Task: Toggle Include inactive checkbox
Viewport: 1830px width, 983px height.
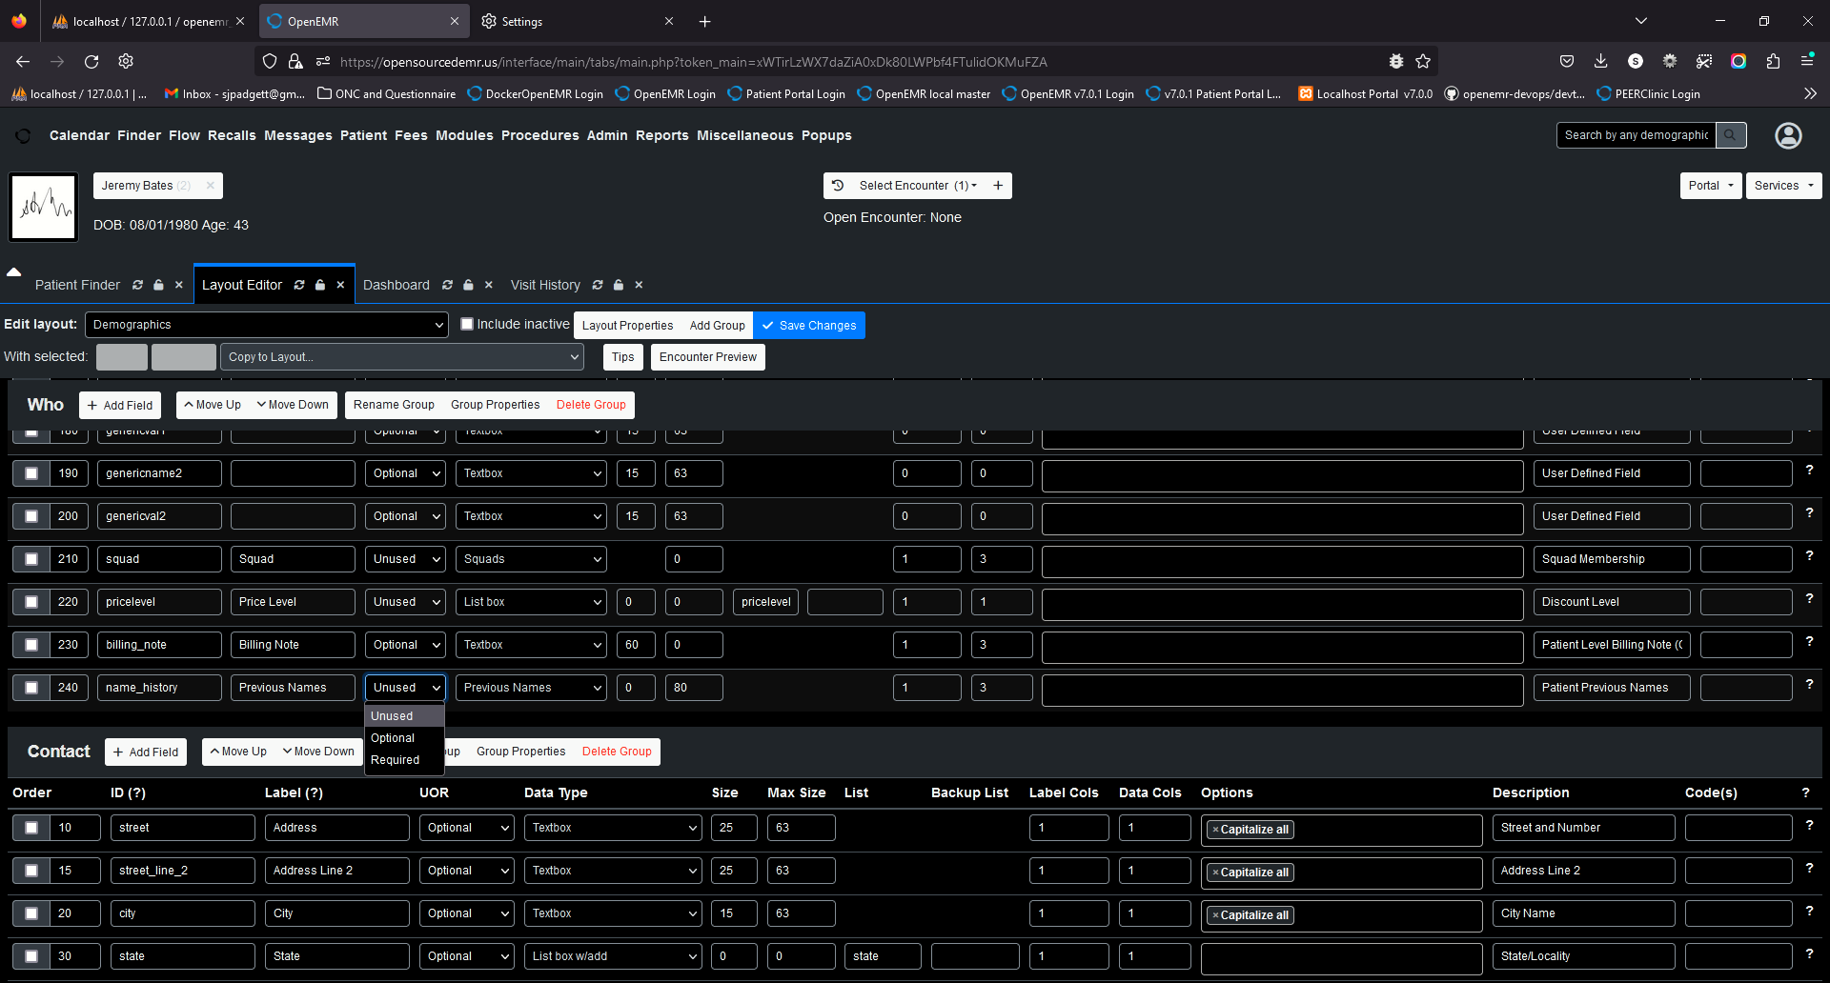Action: (x=467, y=324)
